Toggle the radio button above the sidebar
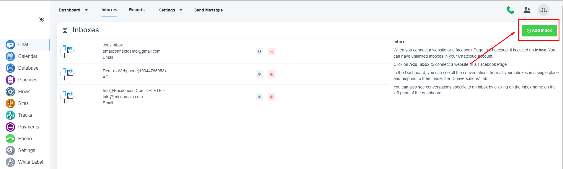The image size is (563, 169). point(41,19)
